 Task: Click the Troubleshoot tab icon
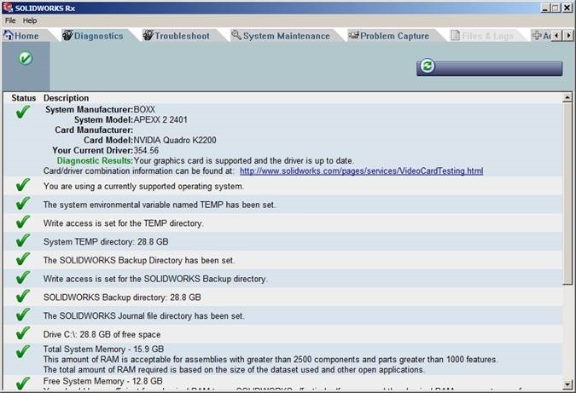tap(148, 35)
